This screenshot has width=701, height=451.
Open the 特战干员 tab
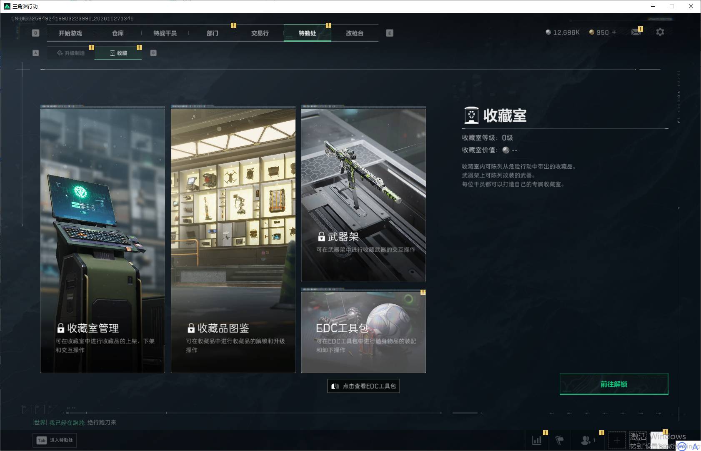point(165,33)
